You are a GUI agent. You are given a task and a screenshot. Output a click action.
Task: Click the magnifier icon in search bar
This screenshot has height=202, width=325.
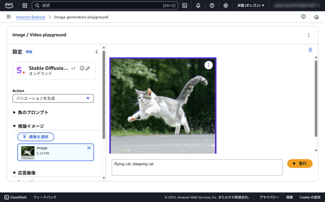[37, 5]
